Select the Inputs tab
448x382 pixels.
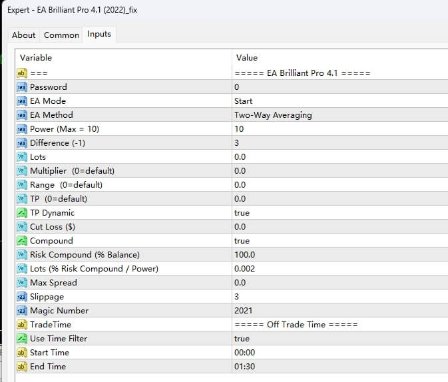coord(99,34)
